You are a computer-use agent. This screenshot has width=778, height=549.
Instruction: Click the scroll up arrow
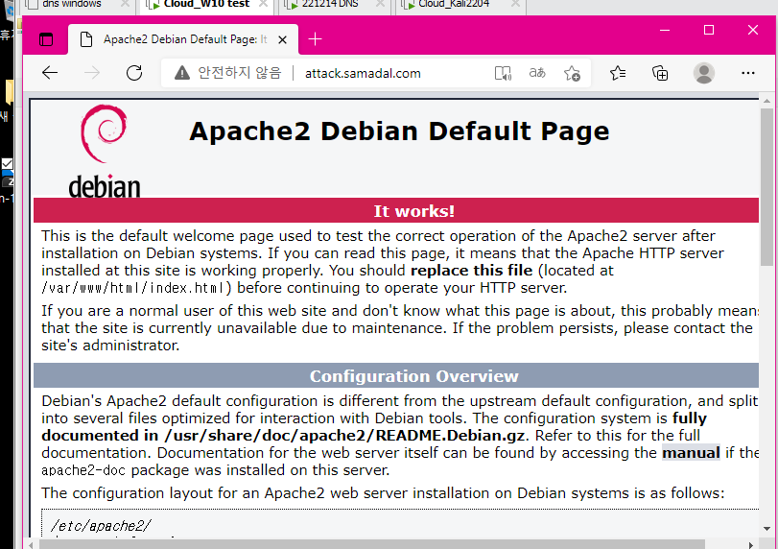click(766, 101)
